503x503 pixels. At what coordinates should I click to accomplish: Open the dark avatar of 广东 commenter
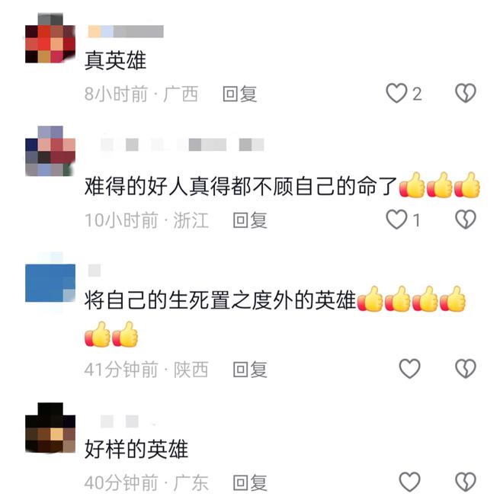[x=50, y=428]
